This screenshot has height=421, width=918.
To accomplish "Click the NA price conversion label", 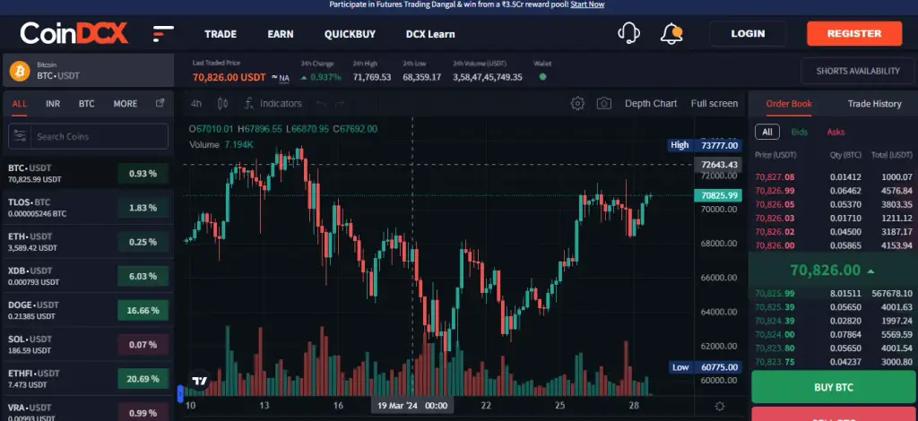I will pyautogui.click(x=284, y=78).
